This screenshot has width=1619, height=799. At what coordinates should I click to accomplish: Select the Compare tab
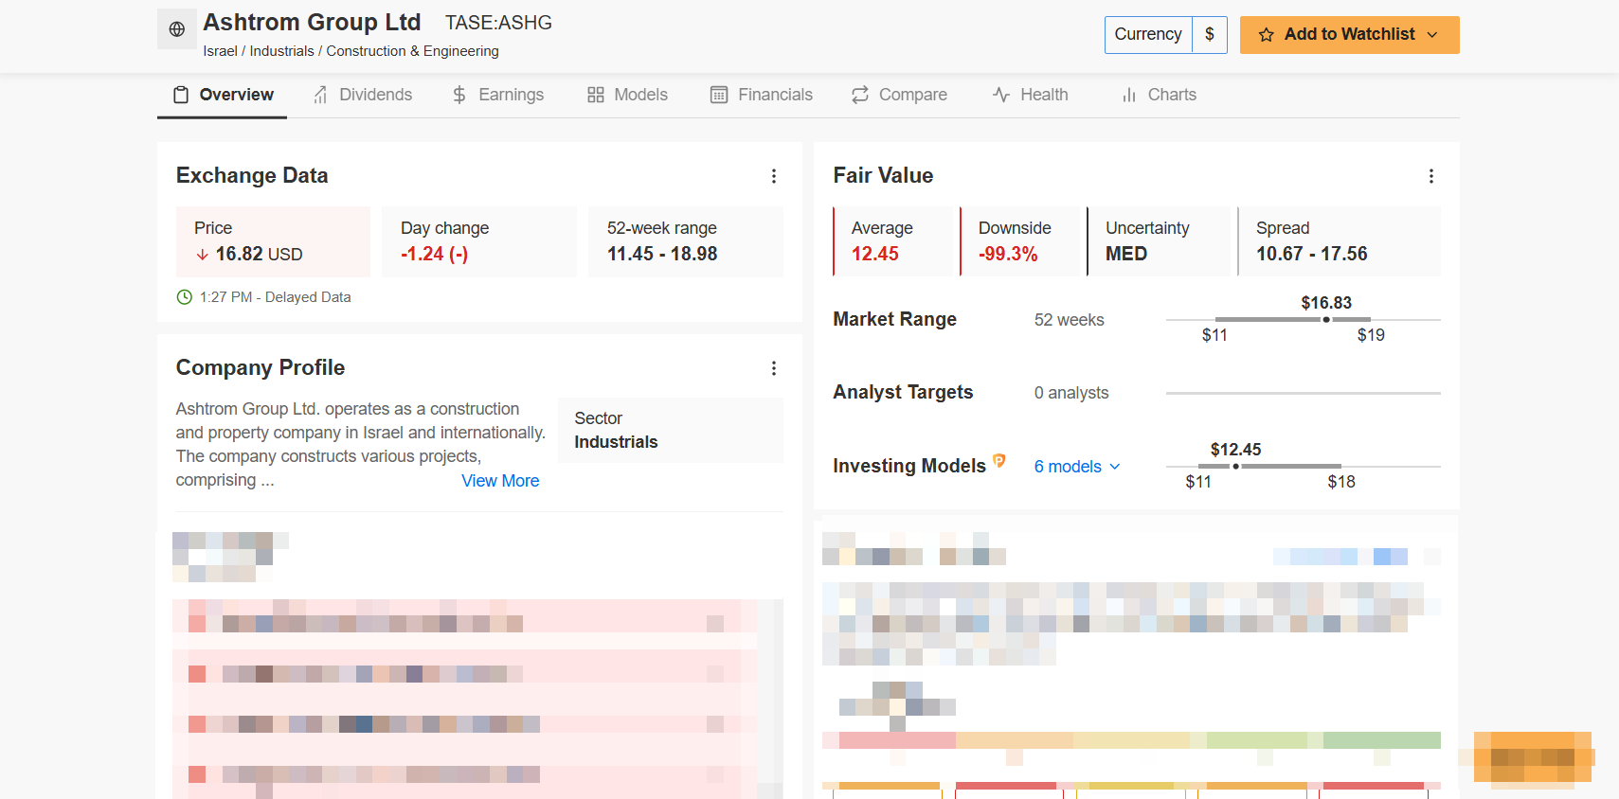pos(899,95)
